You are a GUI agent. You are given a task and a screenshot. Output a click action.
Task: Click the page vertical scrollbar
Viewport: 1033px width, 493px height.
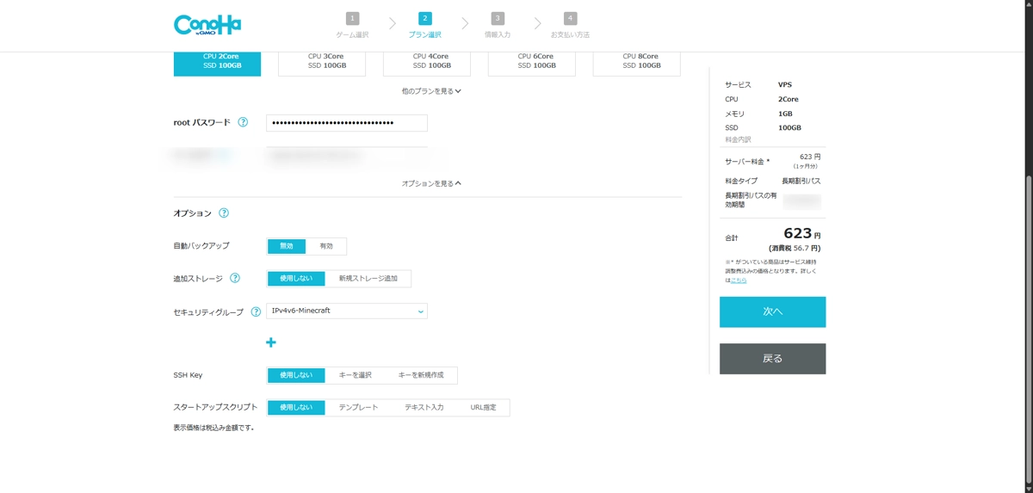(1028, 258)
